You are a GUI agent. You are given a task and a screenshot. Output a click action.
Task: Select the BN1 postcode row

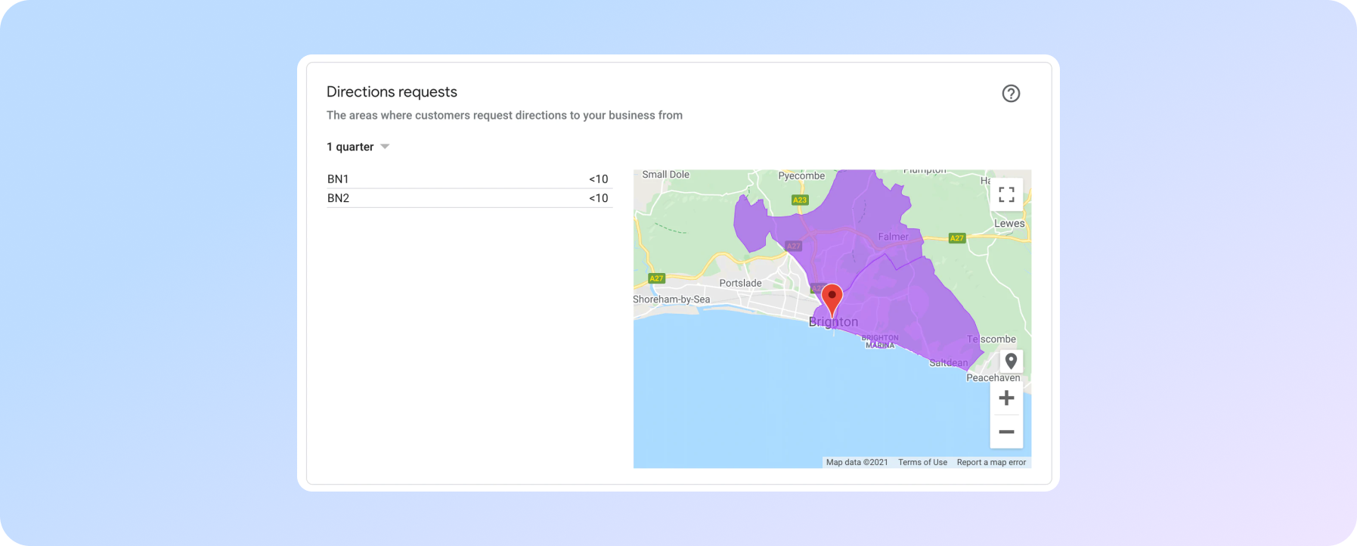(x=469, y=179)
